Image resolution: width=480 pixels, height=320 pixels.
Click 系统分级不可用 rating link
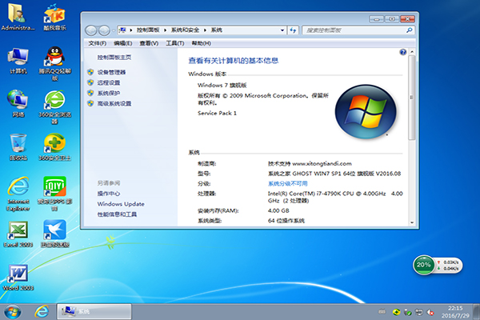tap(288, 183)
